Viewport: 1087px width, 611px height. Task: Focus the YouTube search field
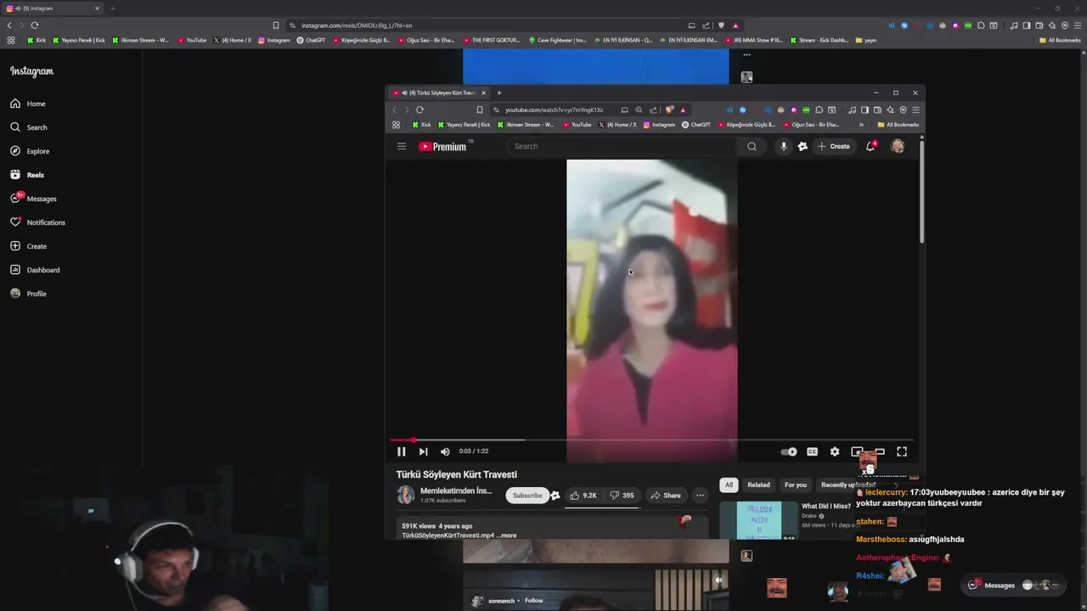click(622, 146)
